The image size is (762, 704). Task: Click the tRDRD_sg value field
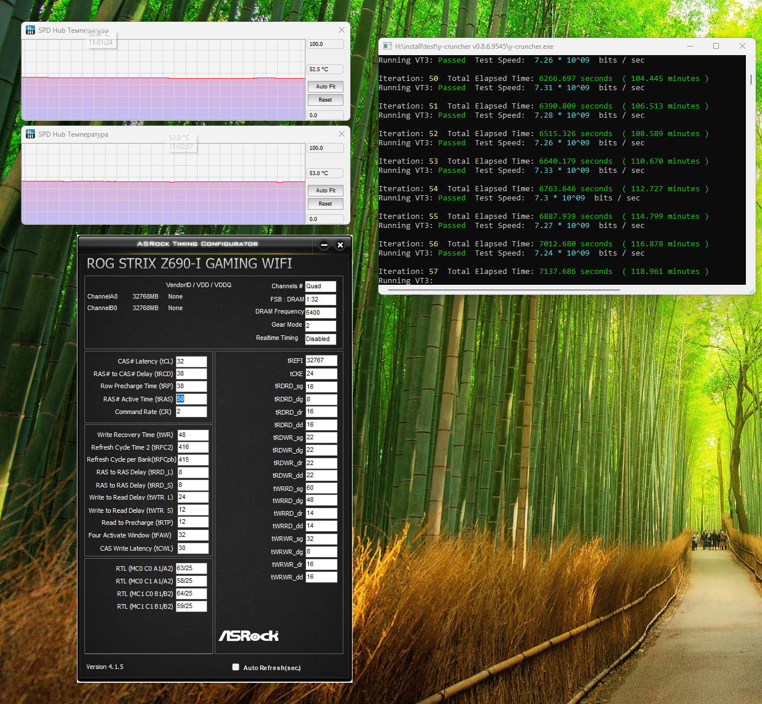coord(321,386)
